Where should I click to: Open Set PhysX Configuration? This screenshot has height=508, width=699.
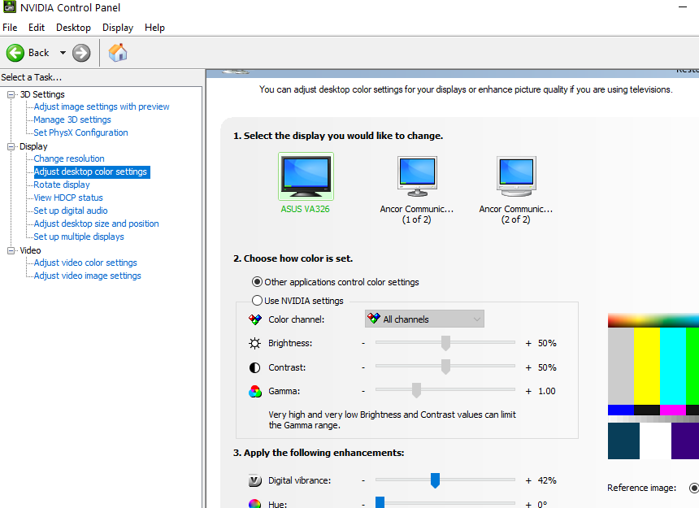[80, 132]
